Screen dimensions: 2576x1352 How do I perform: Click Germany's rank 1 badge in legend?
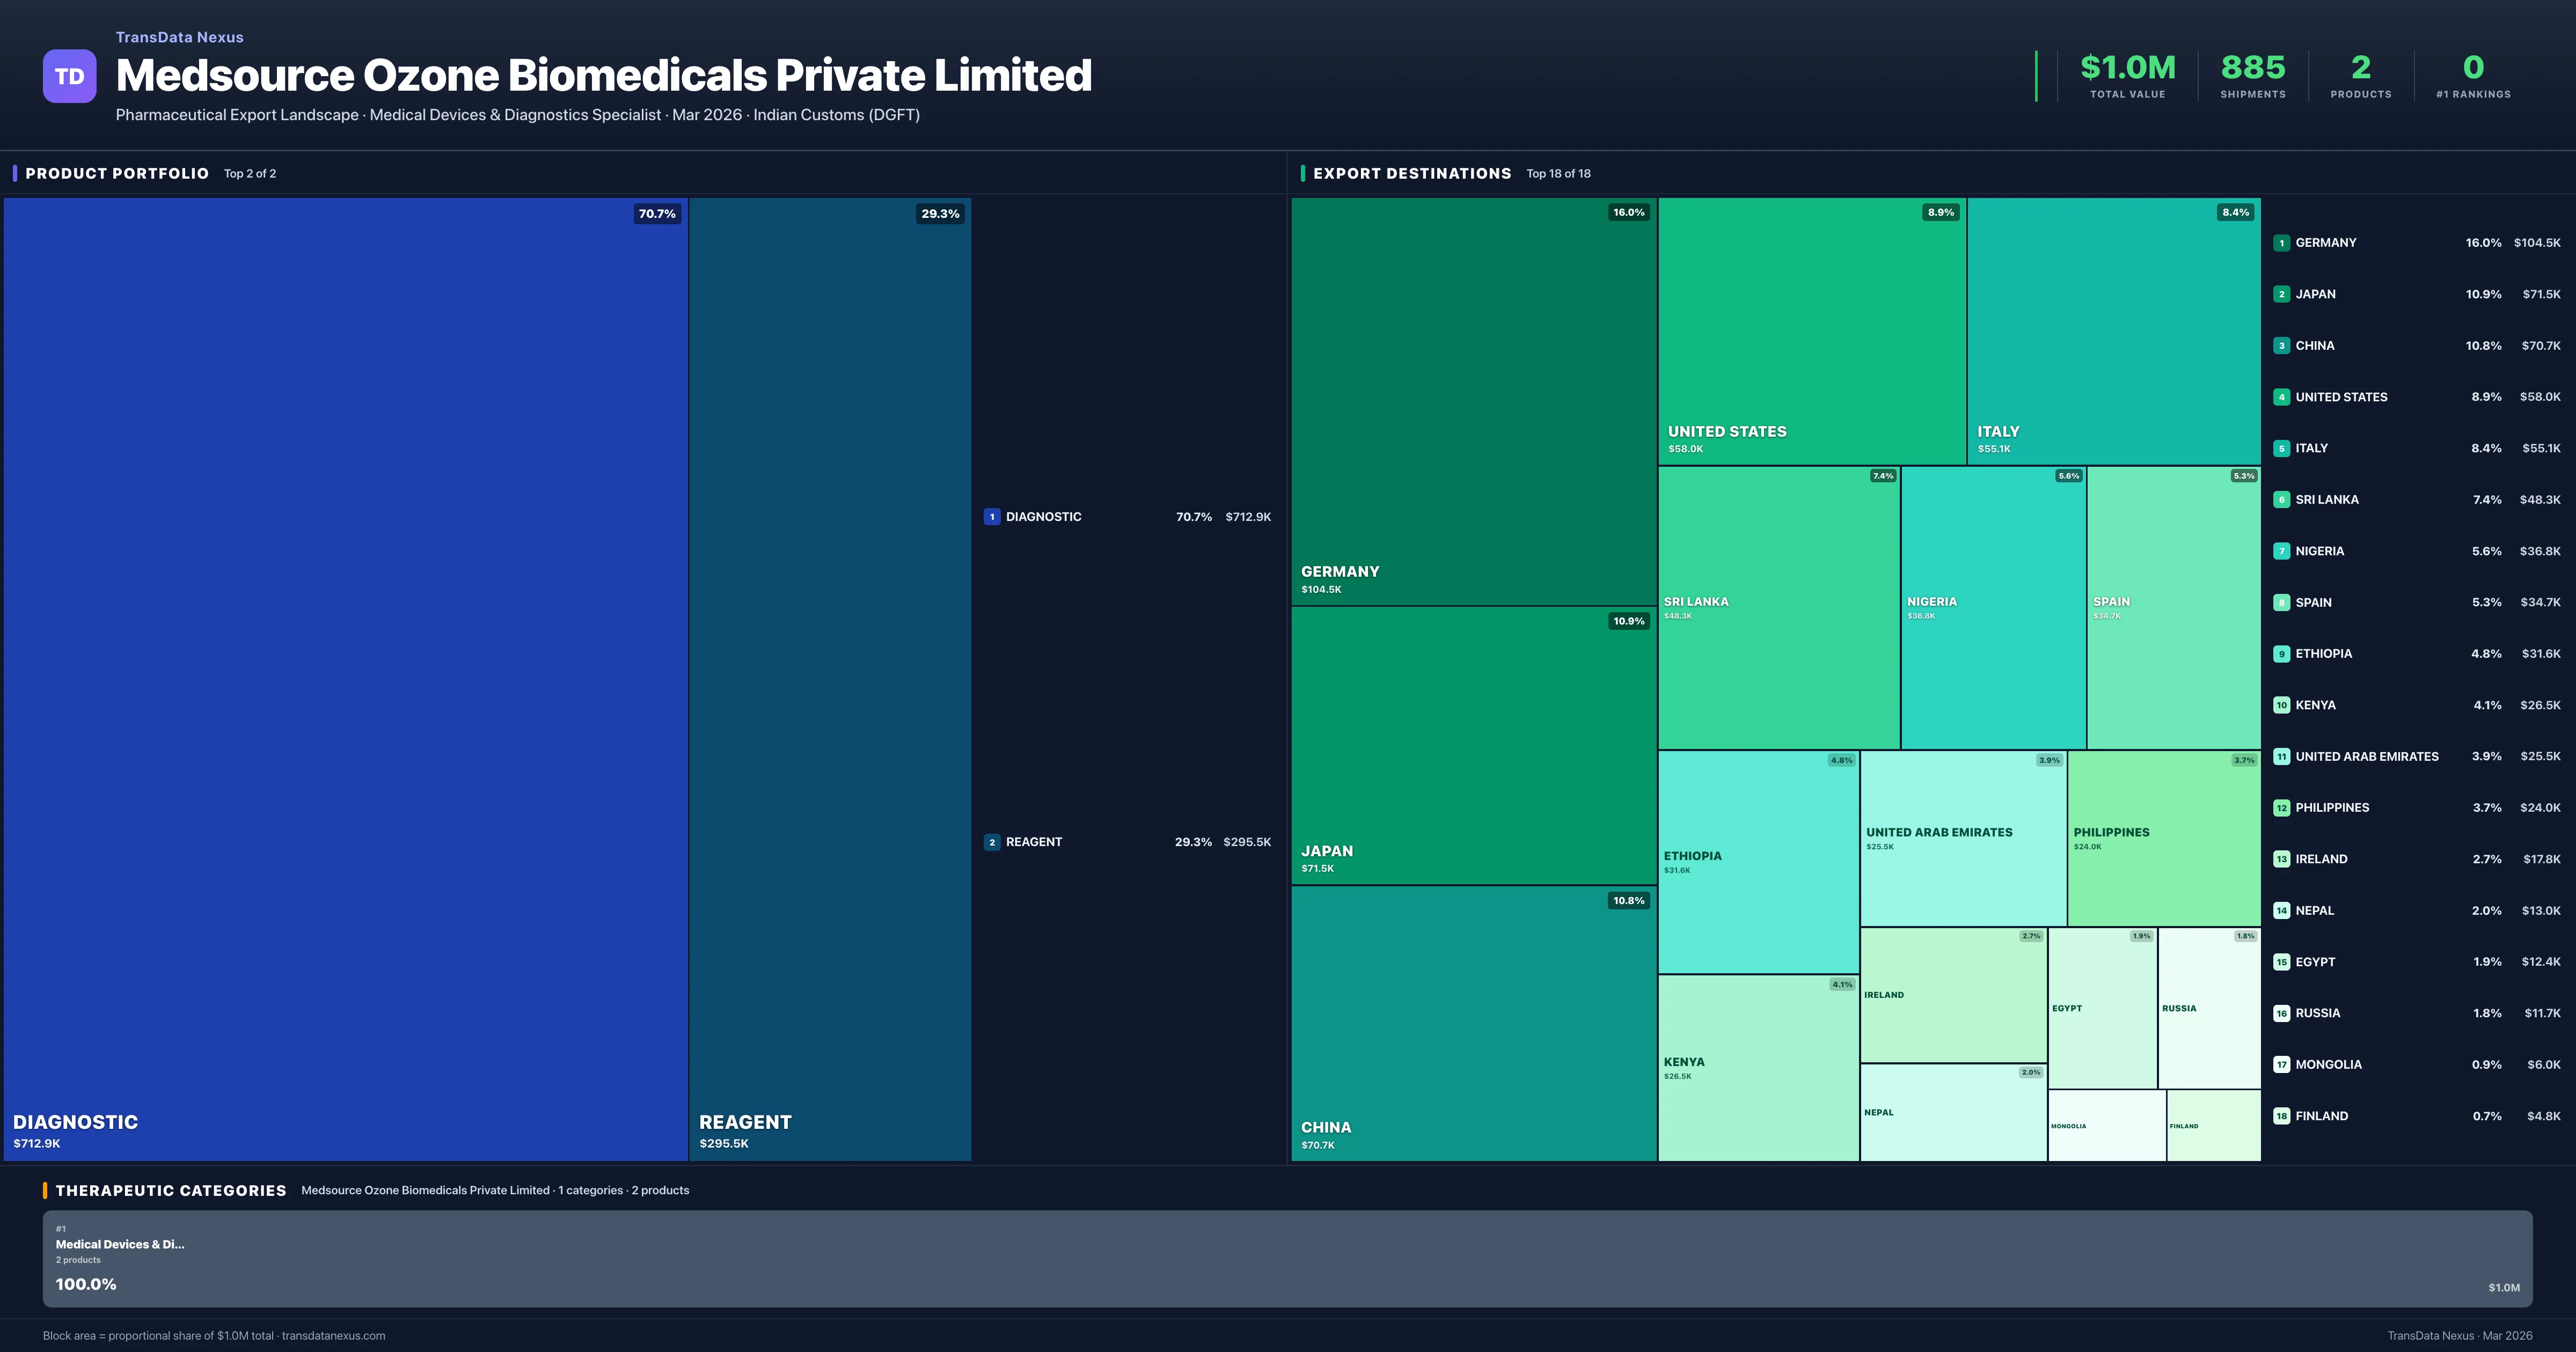(2281, 243)
